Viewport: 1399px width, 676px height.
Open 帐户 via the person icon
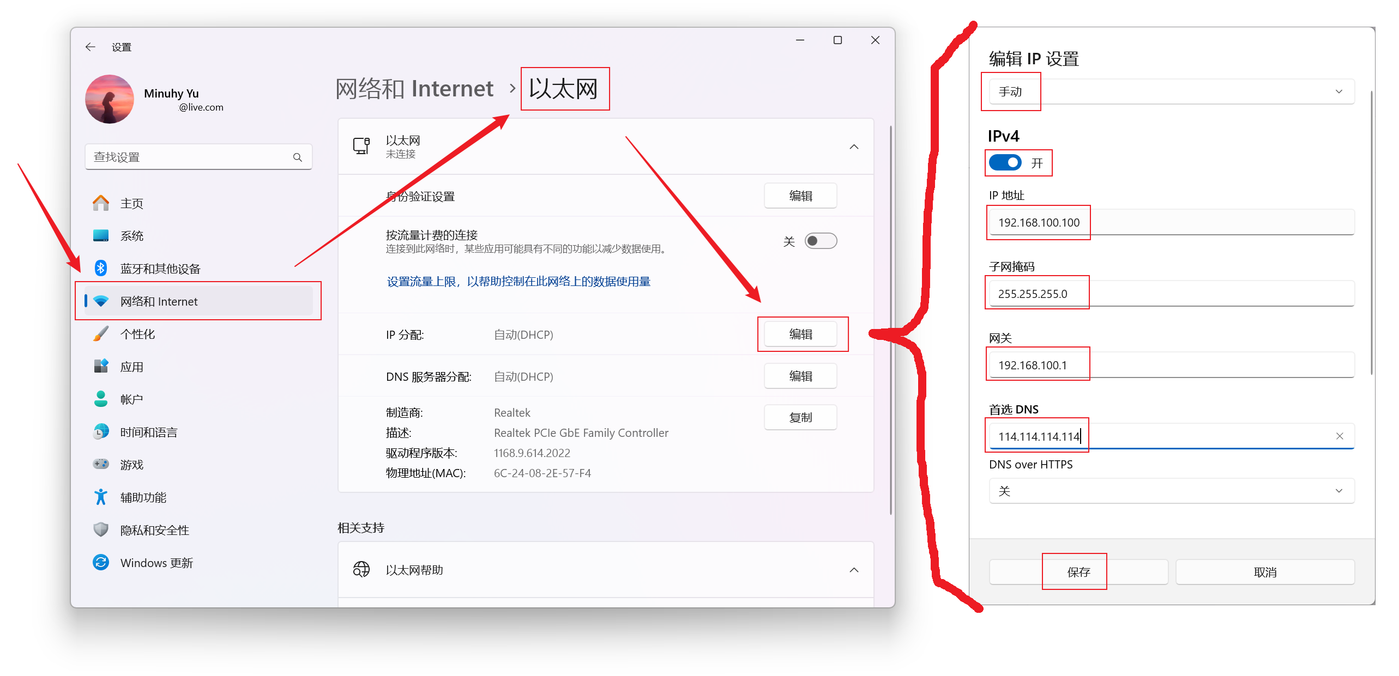click(x=101, y=399)
